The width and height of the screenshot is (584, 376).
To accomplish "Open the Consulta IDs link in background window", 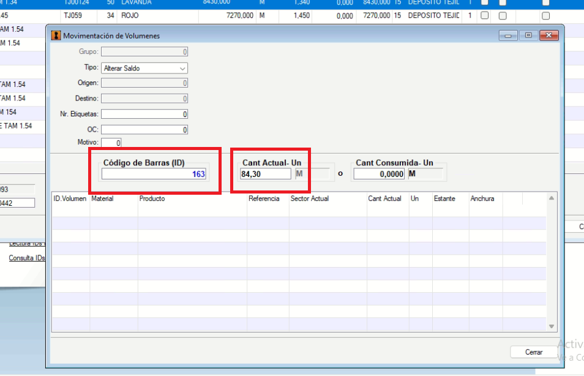I will (x=27, y=258).
